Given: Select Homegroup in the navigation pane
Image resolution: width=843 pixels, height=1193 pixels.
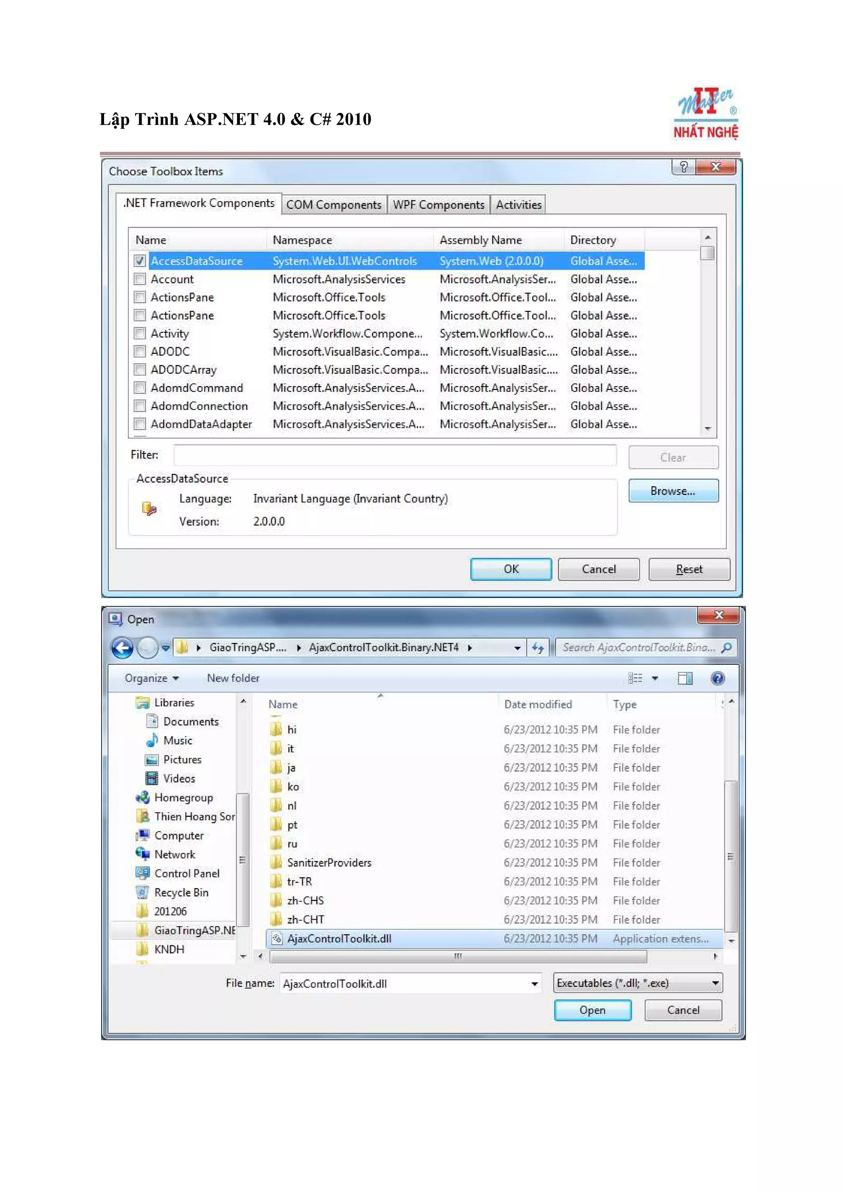Looking at the screenshot, I should pyautogui.click(x=183, y=797).
